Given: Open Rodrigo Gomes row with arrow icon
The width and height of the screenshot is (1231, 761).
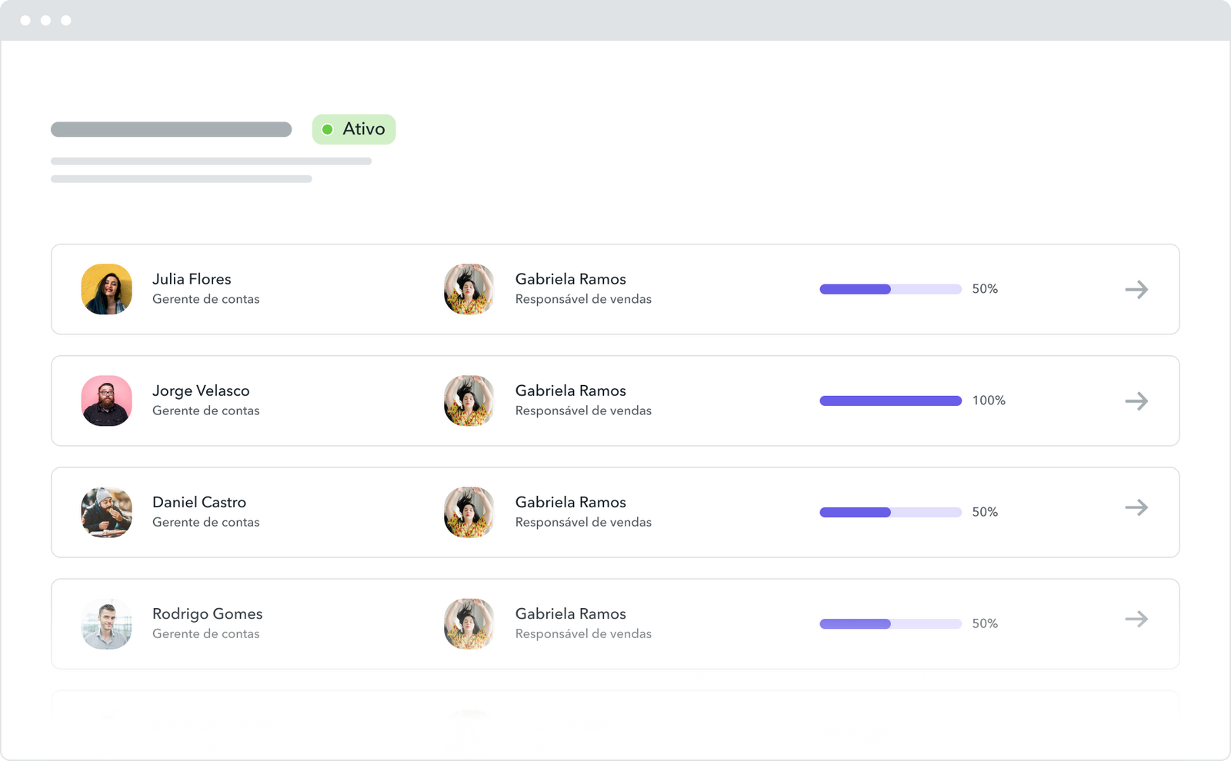Looking at the screenshot, I should point(1136,619).
